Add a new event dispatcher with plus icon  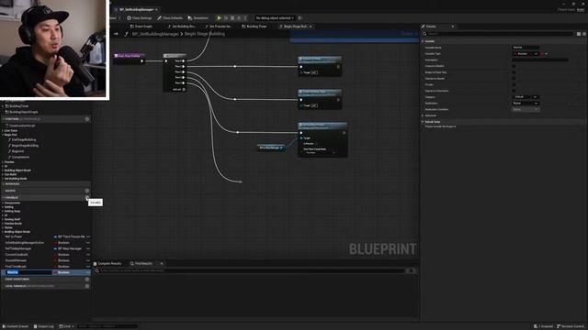pyautogui.click(x=87, y=279)
